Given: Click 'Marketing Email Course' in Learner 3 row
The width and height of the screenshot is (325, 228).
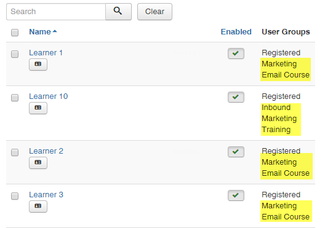Looking at the screenshot, I should pyautogui.click(x=286, y=211).
